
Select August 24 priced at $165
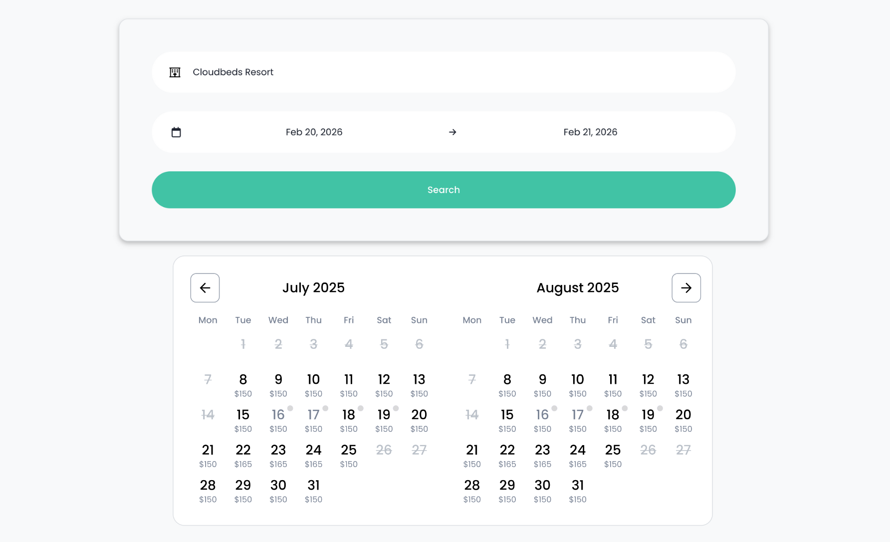[x=577, y=455]
